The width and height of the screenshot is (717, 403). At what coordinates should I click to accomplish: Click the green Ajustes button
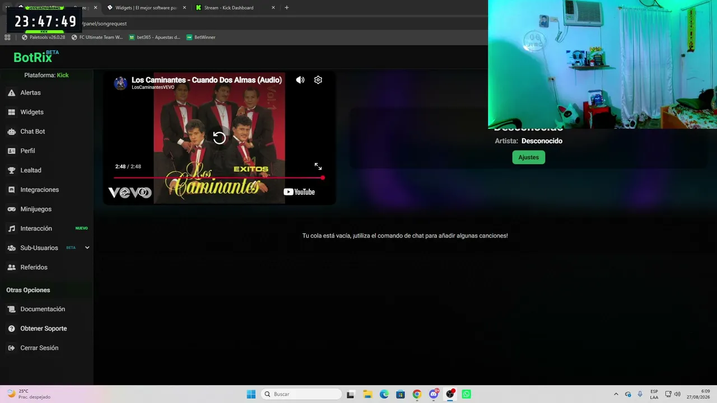click(x=528, y=157)
